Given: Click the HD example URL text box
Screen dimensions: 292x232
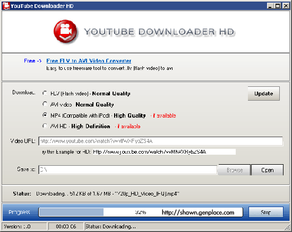Looking at the screenshot, I should pyautogui.click(x=164, y=152).
